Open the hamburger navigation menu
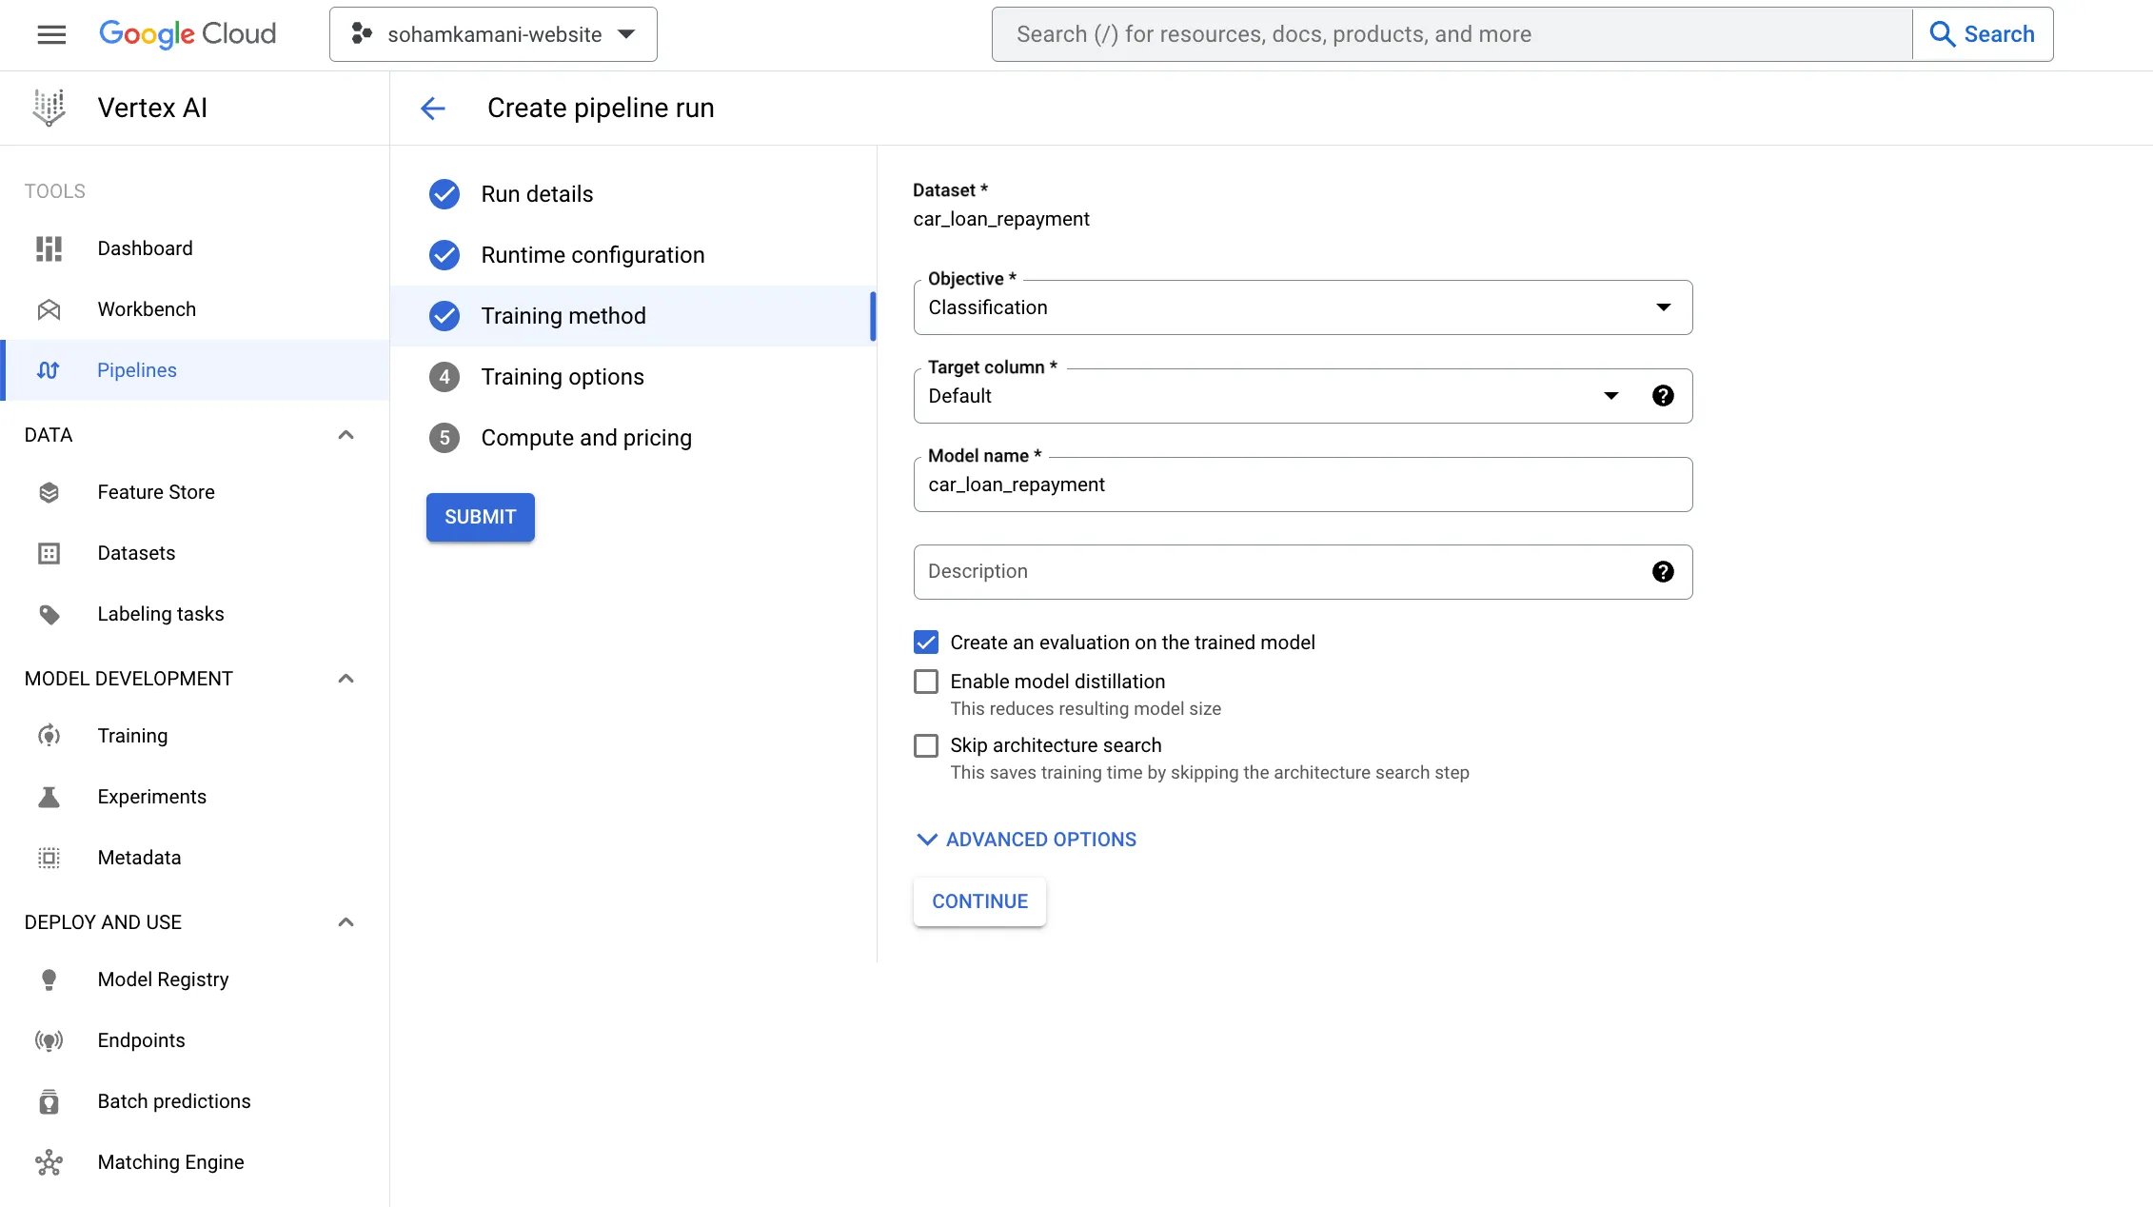 (x=51, y=34)
